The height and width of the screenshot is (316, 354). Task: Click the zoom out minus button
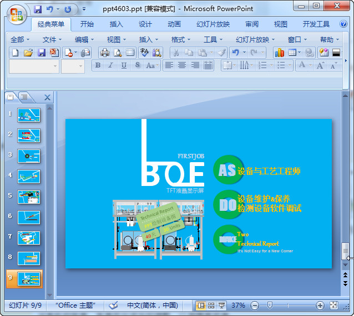coord(255,305)
